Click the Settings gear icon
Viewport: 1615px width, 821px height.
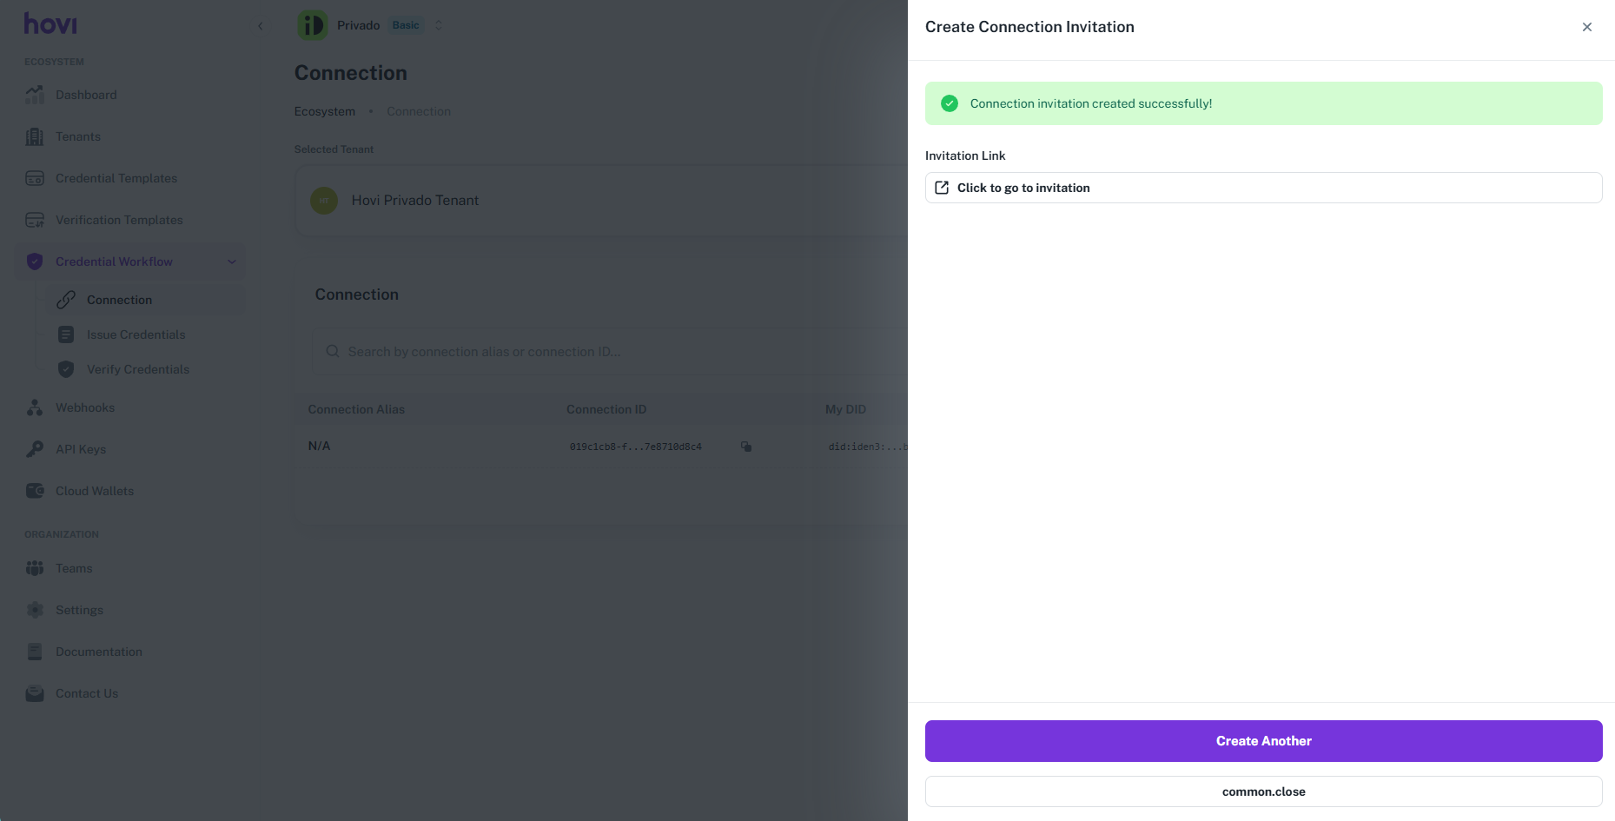(x=35, y=610)
